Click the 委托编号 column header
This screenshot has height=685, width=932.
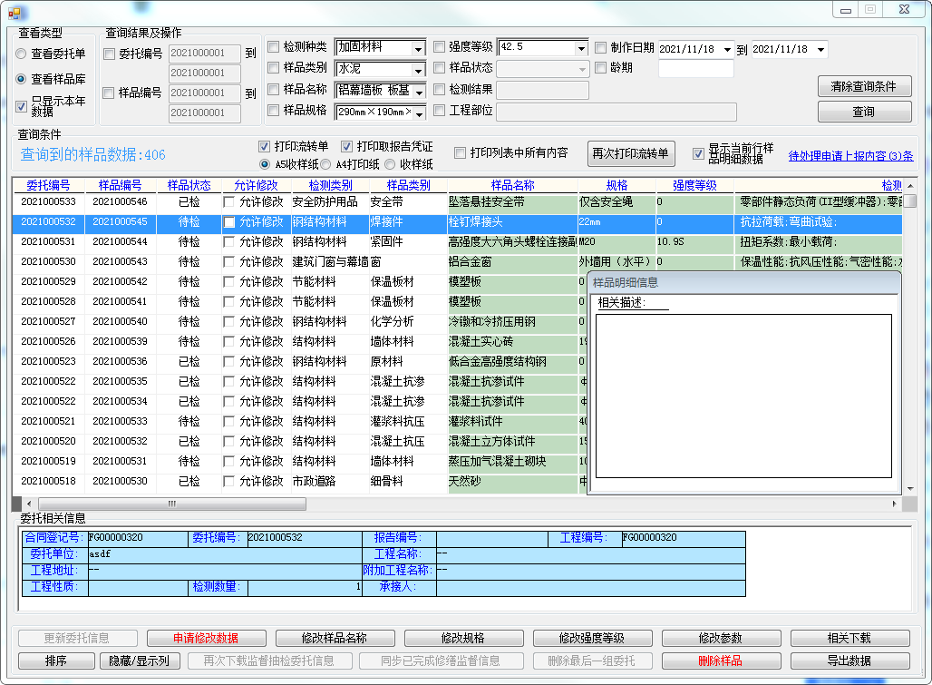47,185
